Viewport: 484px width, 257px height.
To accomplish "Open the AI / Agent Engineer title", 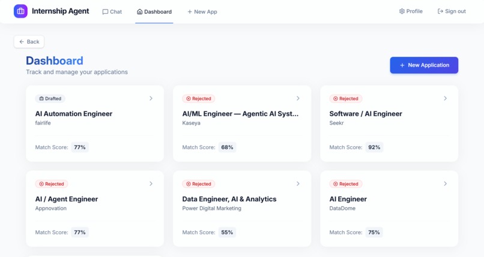I will click(x=67, y=199).
